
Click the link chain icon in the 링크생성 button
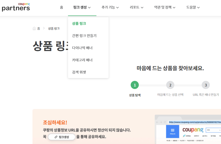(56, 137)
